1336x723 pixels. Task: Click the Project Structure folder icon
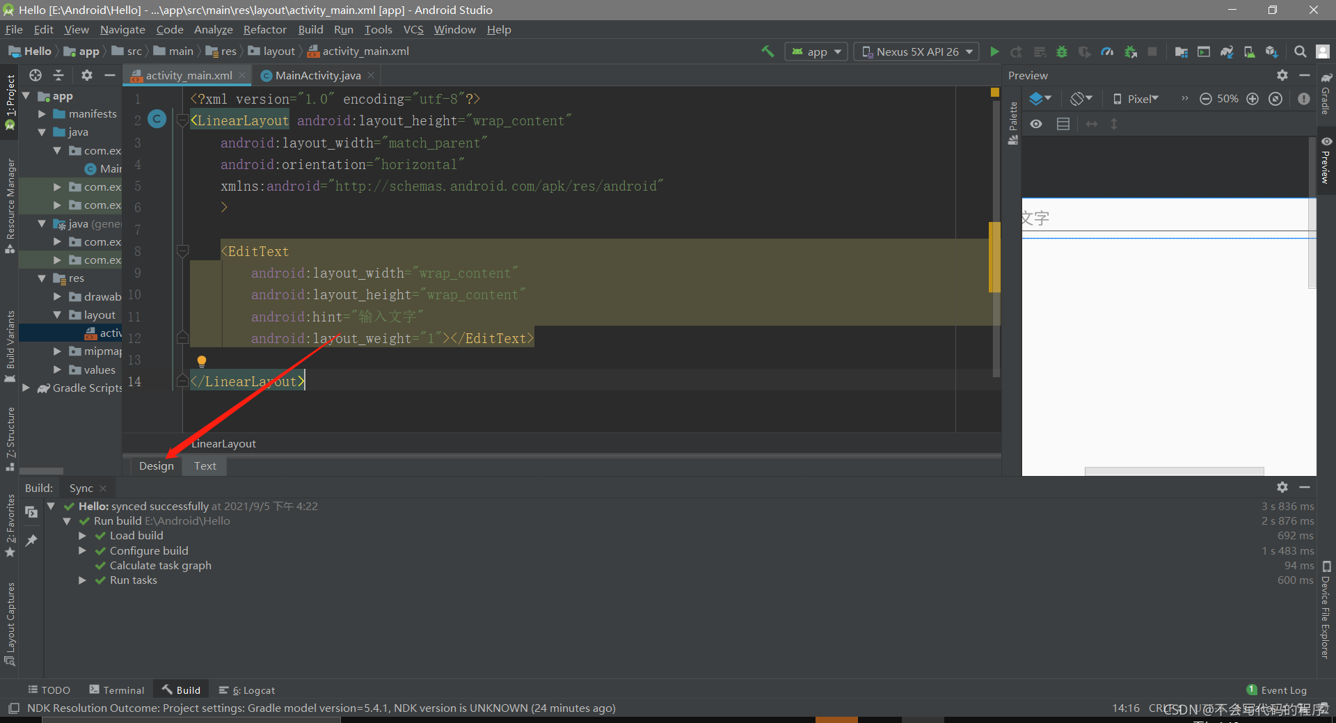point(1181,51)
